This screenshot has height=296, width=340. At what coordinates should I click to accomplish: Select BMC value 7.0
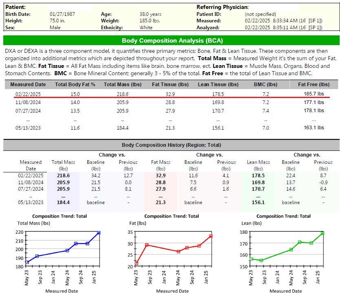266,128
